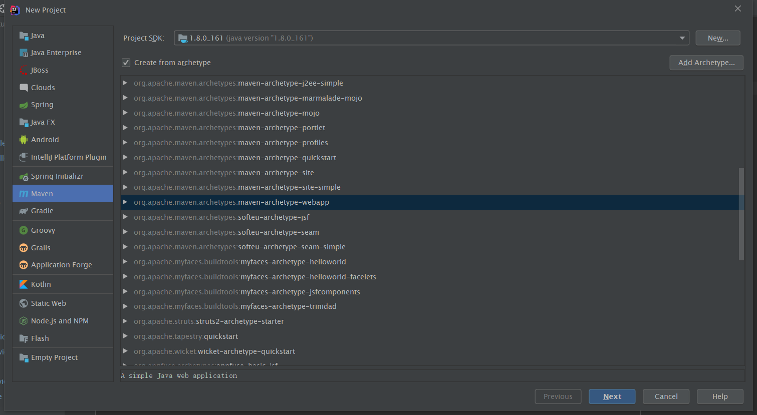Click the Clouds icon
Viewport: 757px width, 415px height.
coord(24,88)
